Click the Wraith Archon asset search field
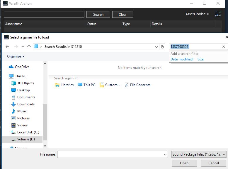The image size is (228, 169). point(44,15)
